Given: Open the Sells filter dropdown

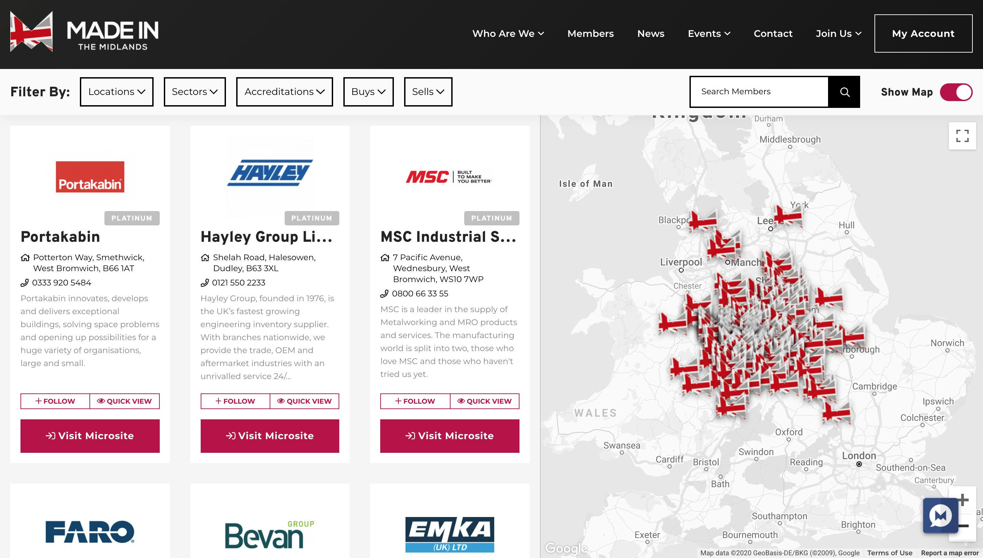Looking at the screenshot, I should click(428, 92).
